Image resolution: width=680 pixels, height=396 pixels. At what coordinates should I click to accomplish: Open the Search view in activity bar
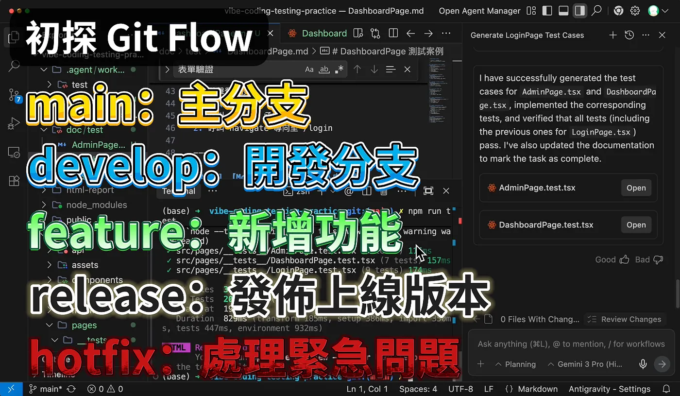coord(14,66)
